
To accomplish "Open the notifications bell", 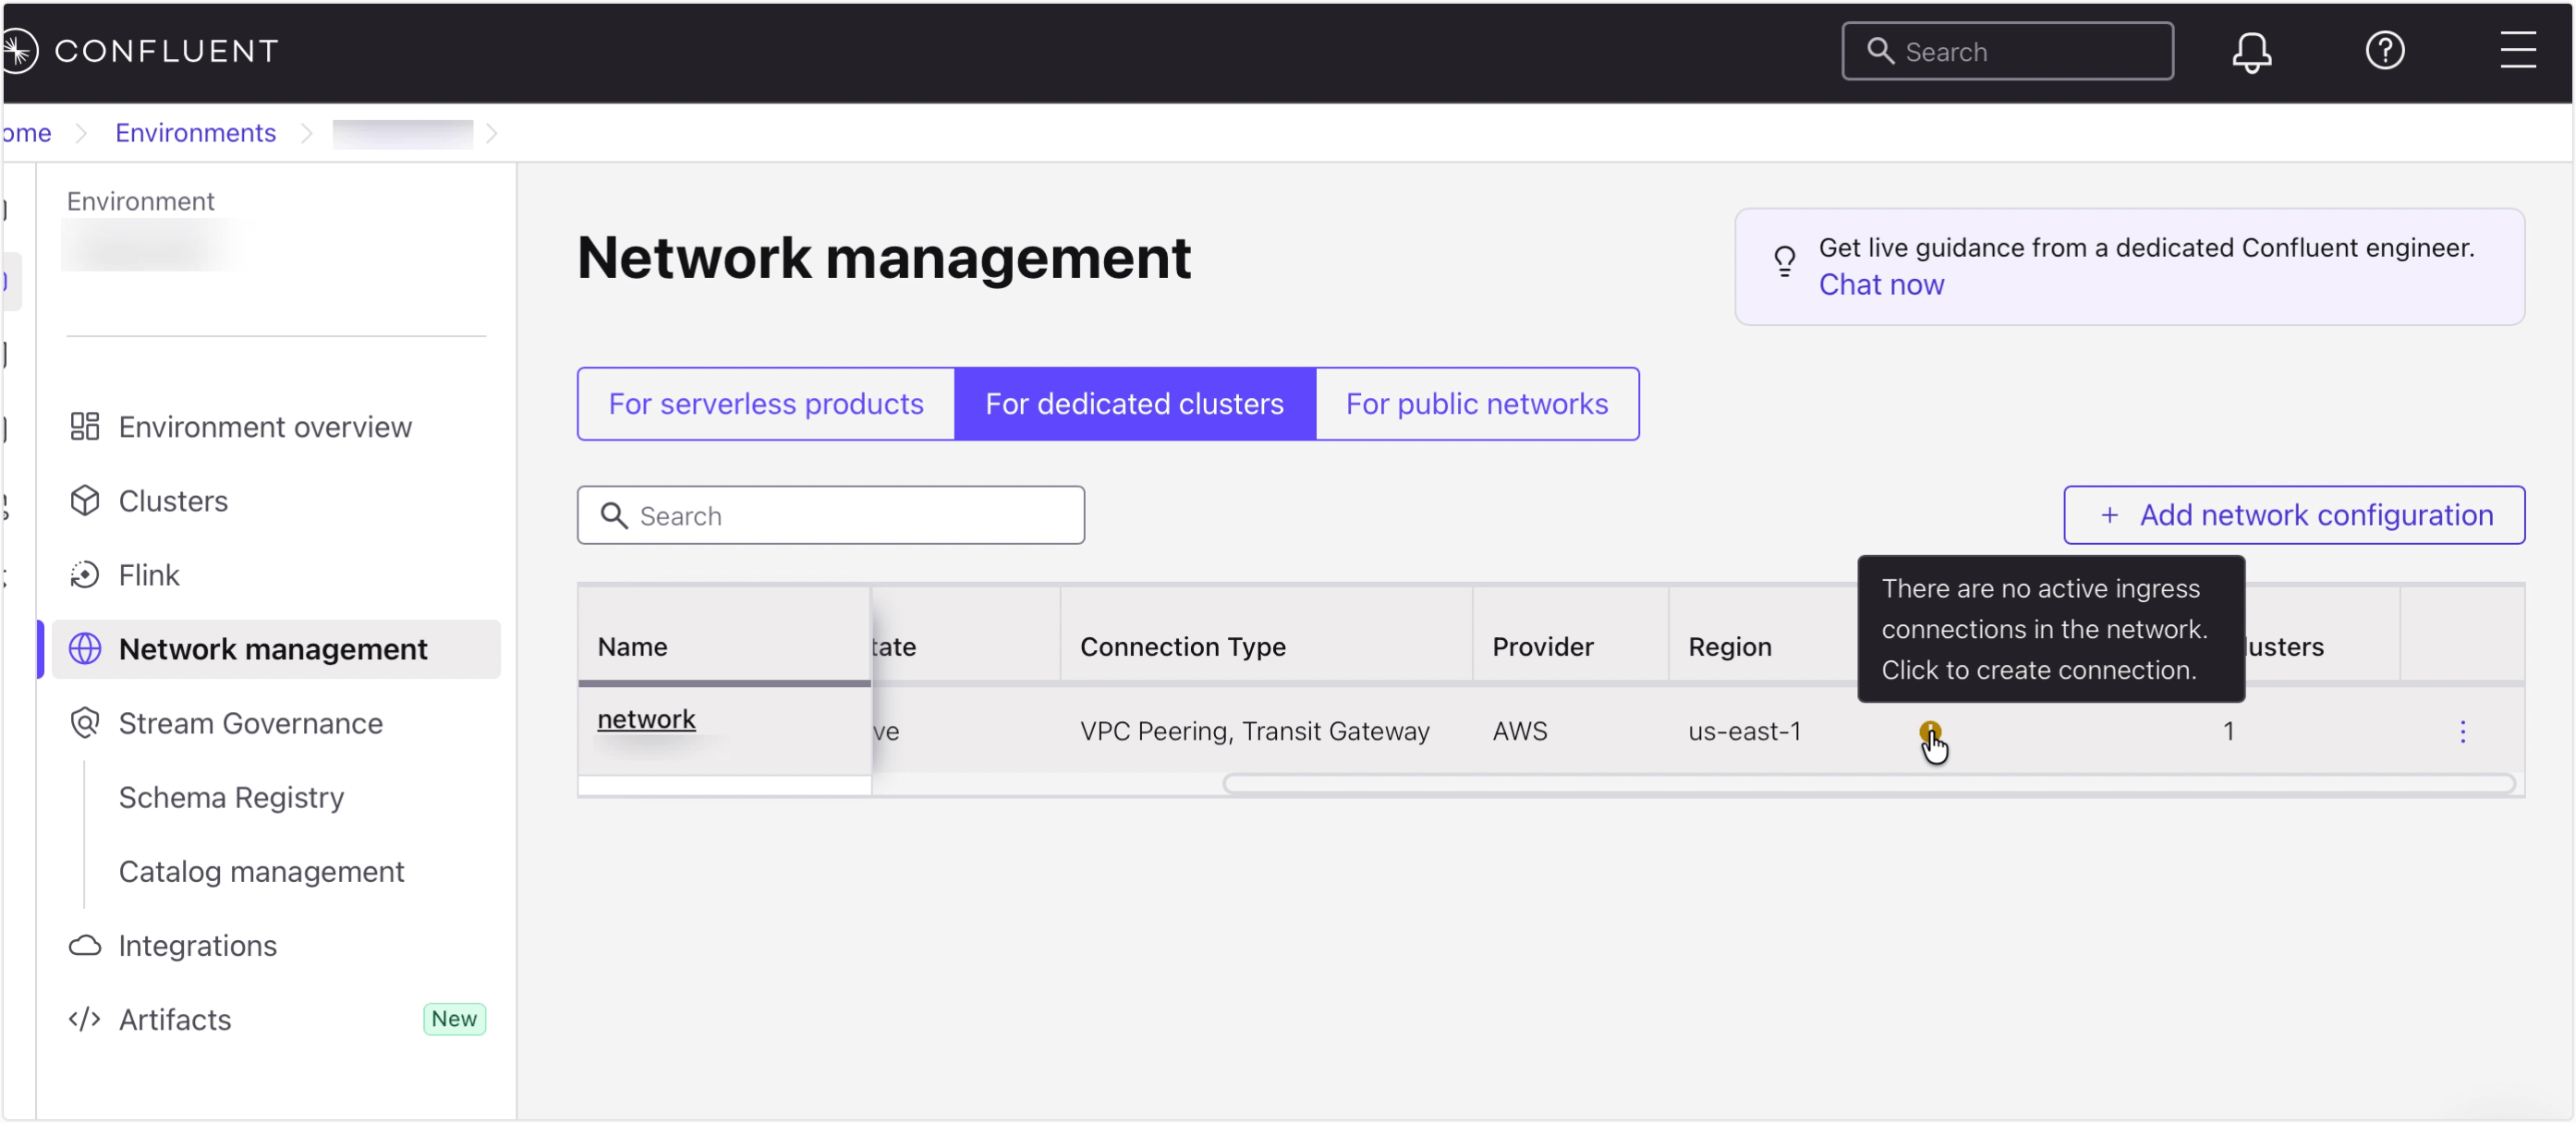I will click(2251, 50).
